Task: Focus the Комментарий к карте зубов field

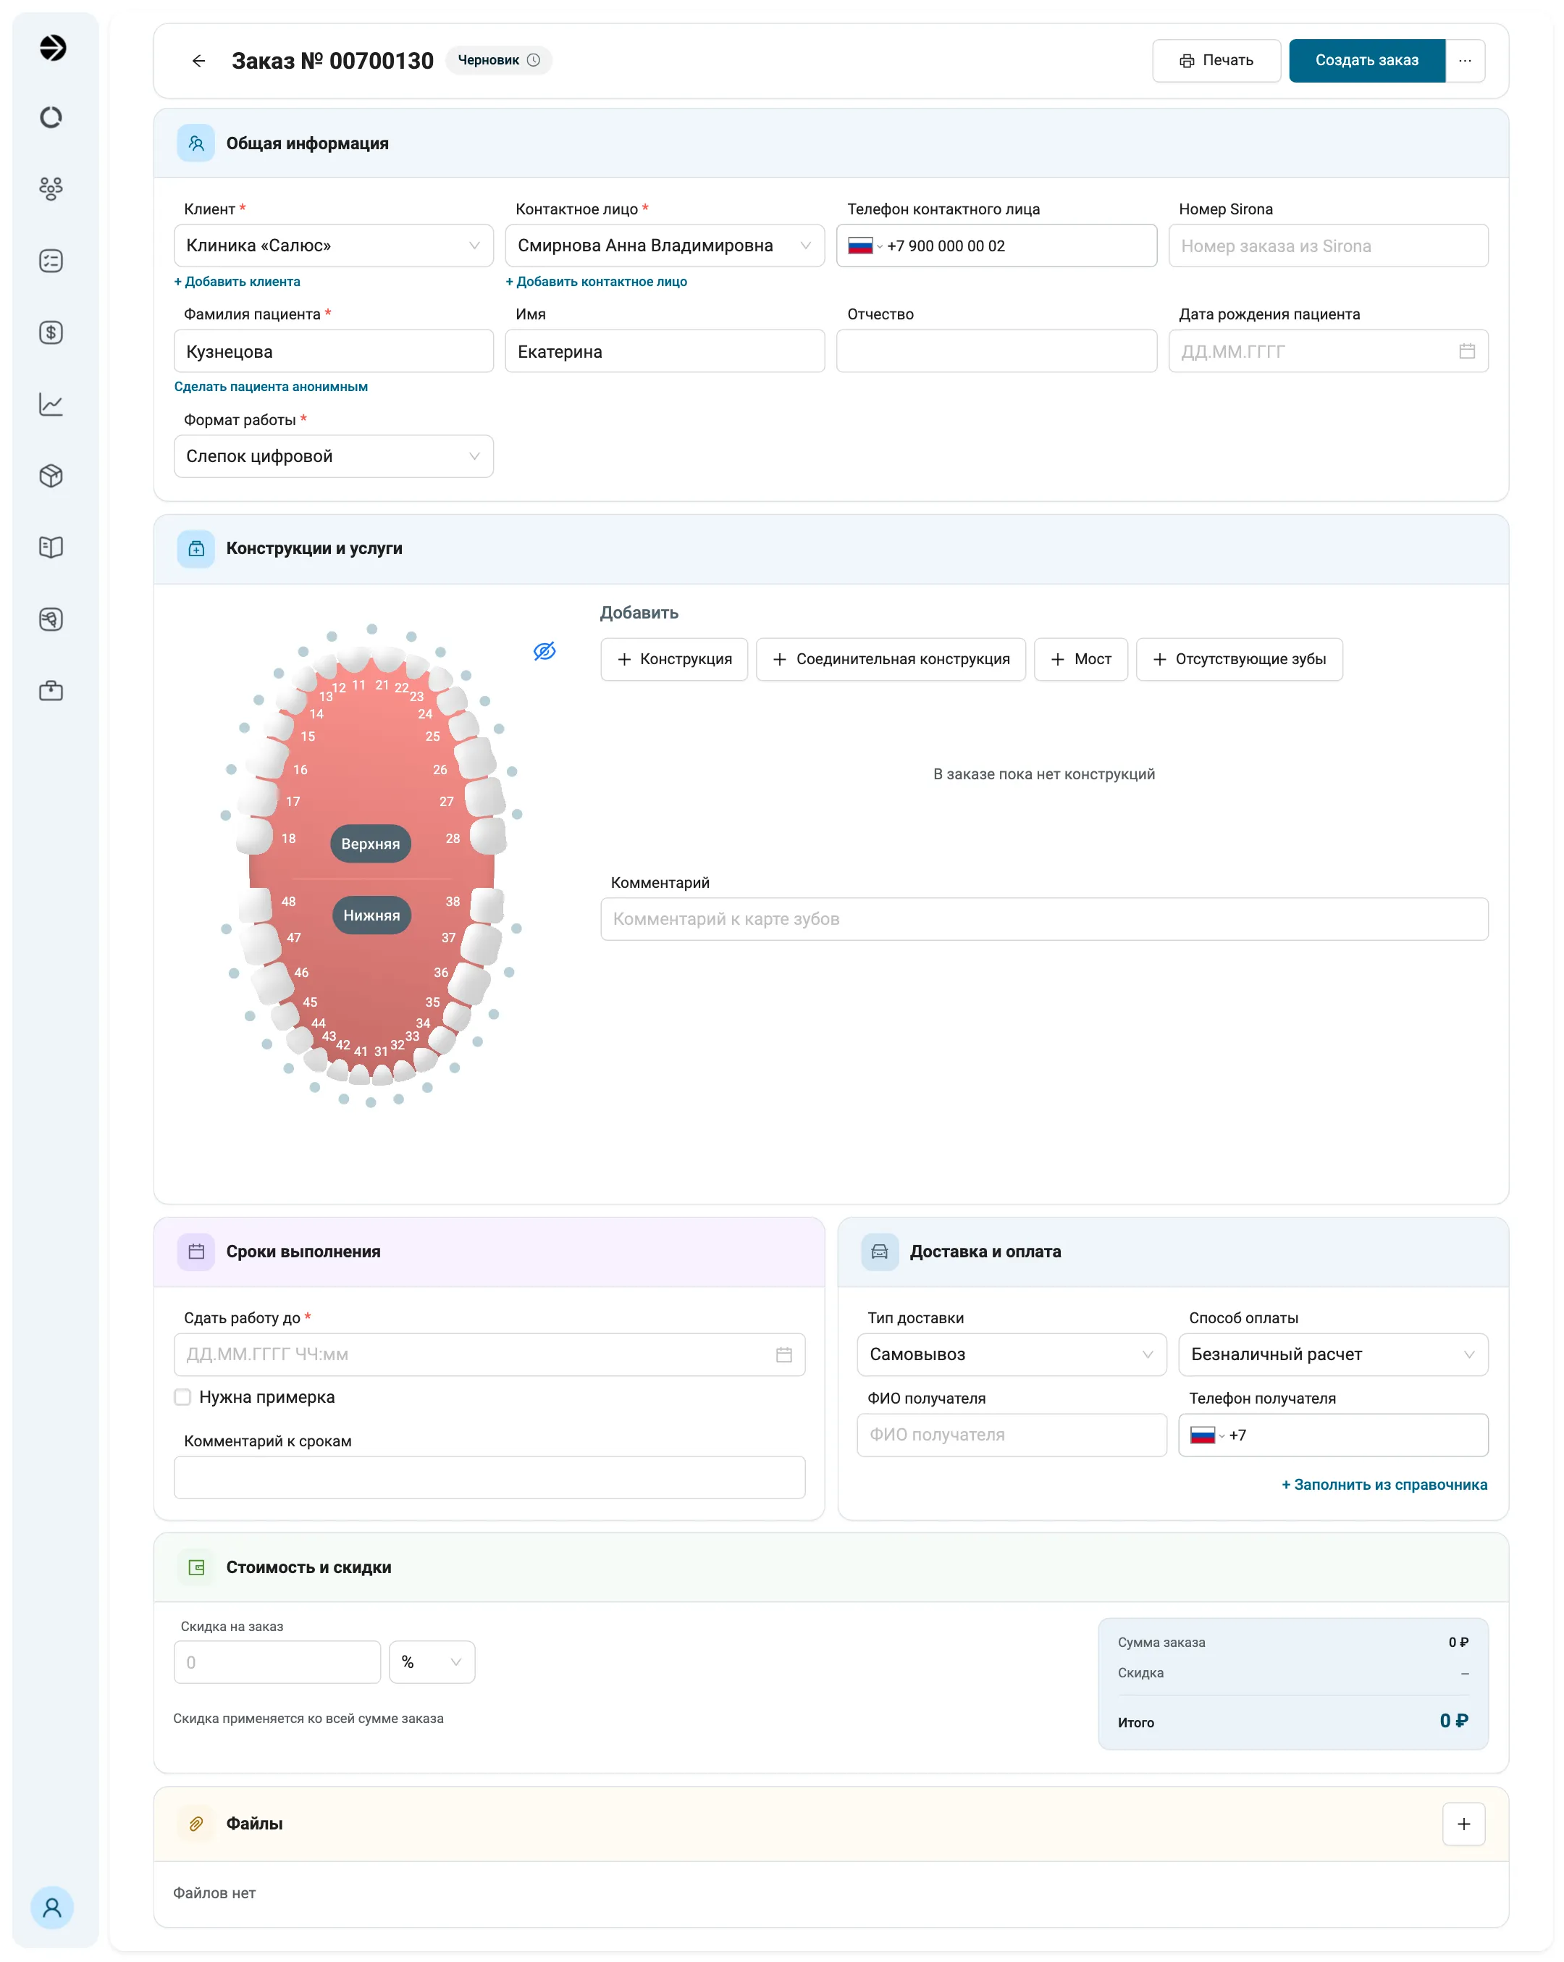Action: [1043, 919]
